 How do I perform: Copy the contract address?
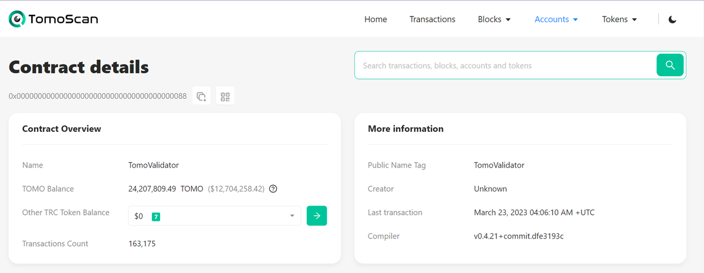[201, 96]
